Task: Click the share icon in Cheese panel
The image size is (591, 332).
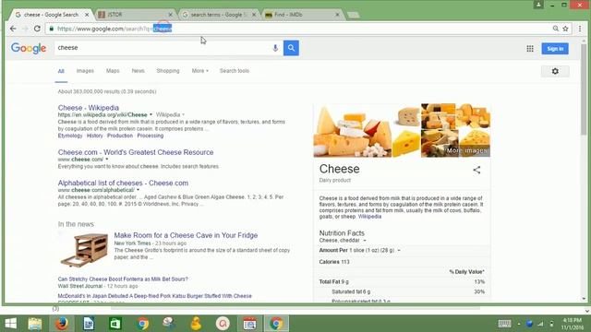Action: click(x=476, y=170)
